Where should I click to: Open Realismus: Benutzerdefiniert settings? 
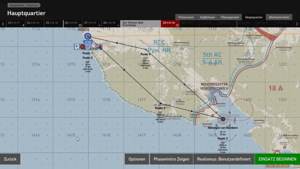[223, 159]
